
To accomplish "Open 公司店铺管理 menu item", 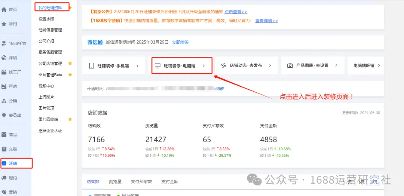I will (50, 63).
